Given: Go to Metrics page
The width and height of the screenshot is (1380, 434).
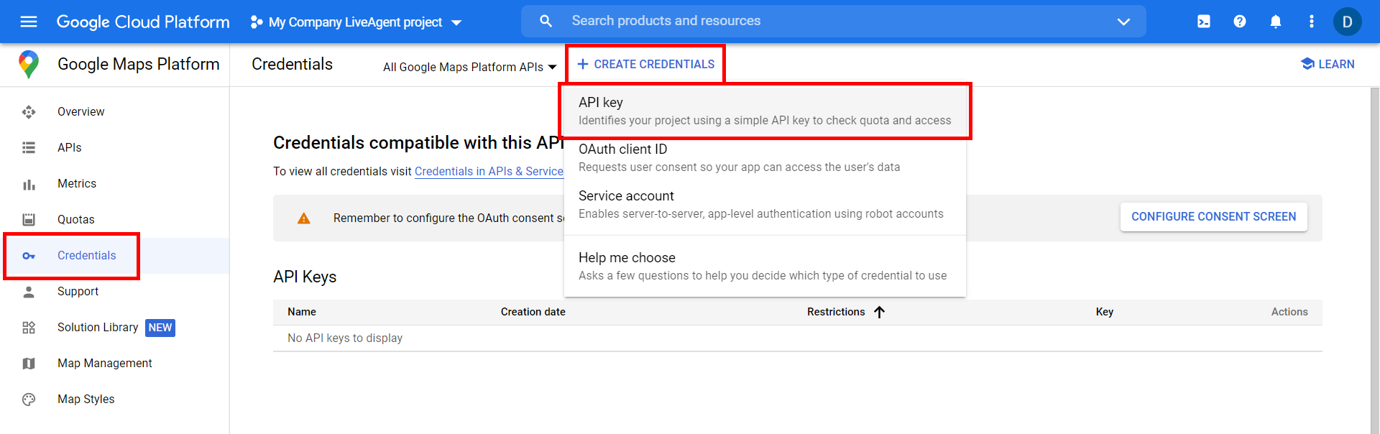Looking at the screenshot, I should (77, 183).
